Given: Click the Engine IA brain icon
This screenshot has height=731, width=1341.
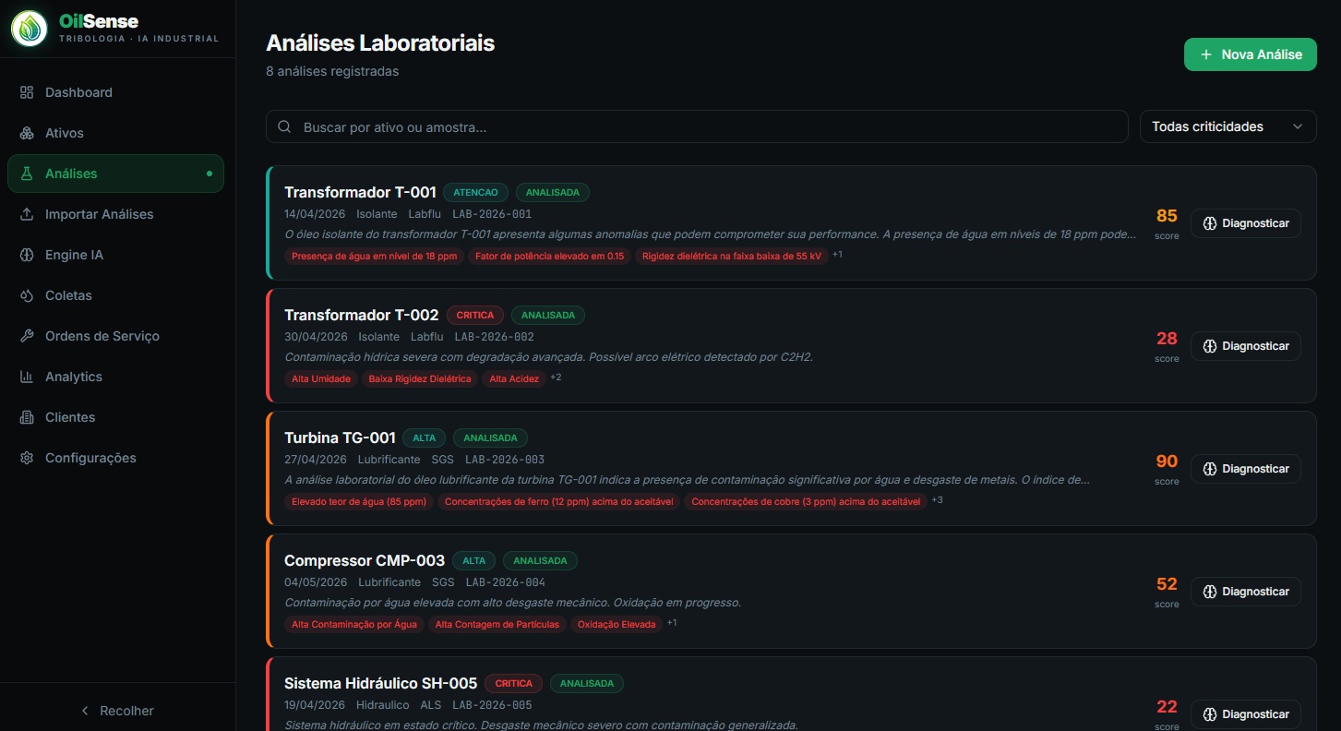Looking at the screenshot, I should click(27, 255).
